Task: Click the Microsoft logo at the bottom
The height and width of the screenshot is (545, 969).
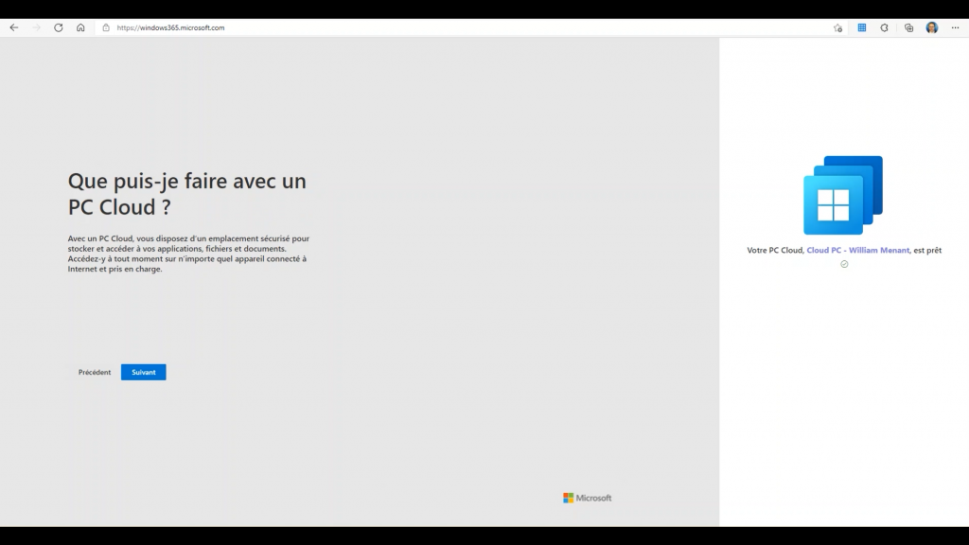Action: coord(587,498)
